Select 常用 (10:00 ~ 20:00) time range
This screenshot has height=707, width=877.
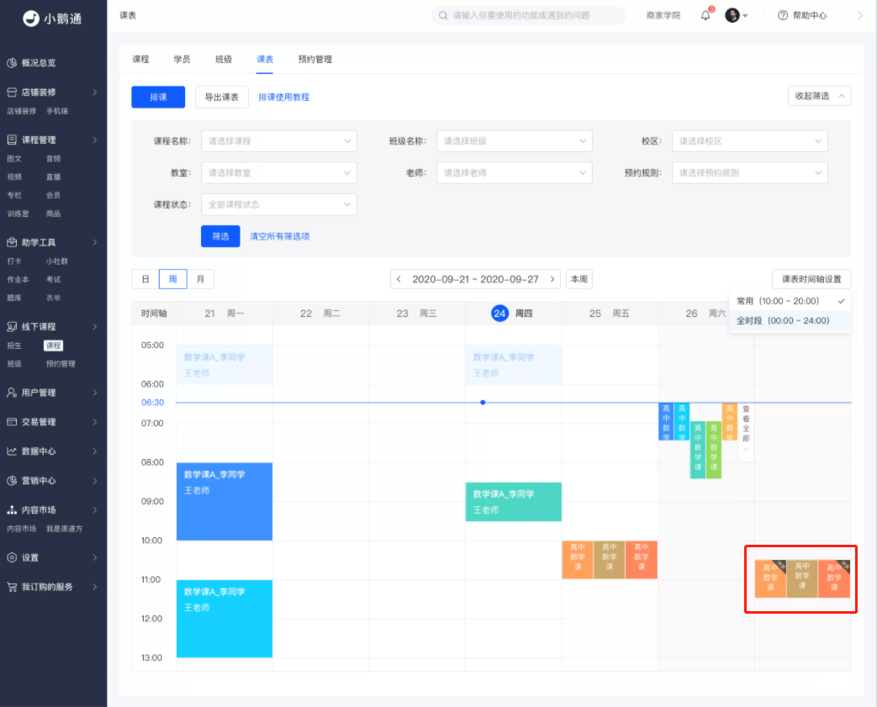[x=790, y=302]
